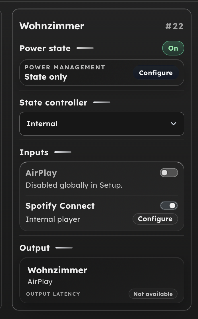Select the #22 zone number
The height and width of the screenshot is (319, 198).
(x=174, y=26)
